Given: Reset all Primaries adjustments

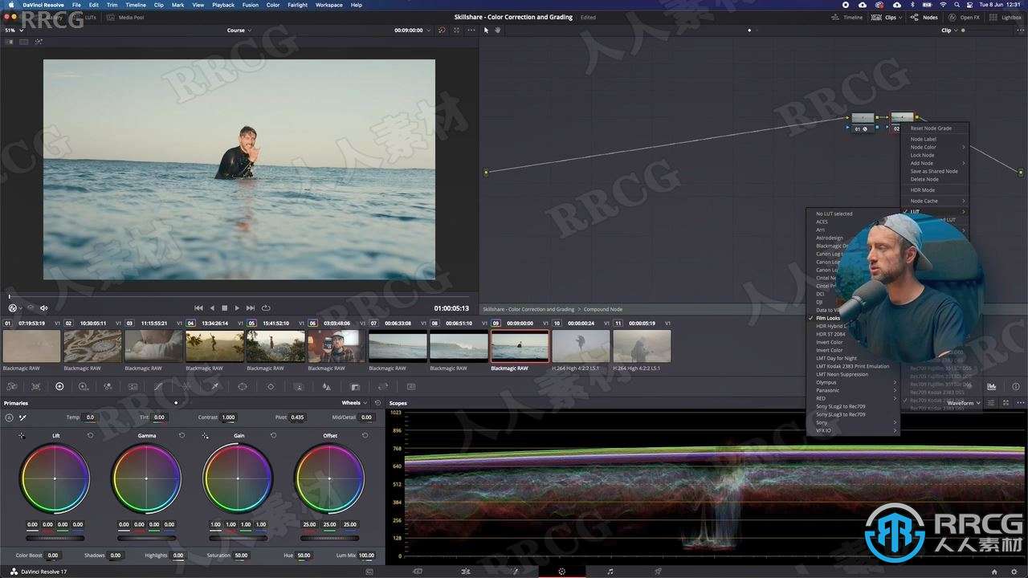Looking at the screenshot, I should point(377,403).
